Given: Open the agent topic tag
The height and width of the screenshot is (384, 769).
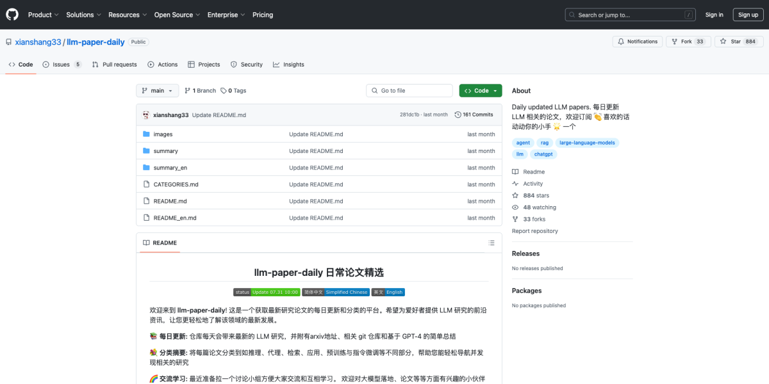Looking at the screenshot, I should click(523, 142).
